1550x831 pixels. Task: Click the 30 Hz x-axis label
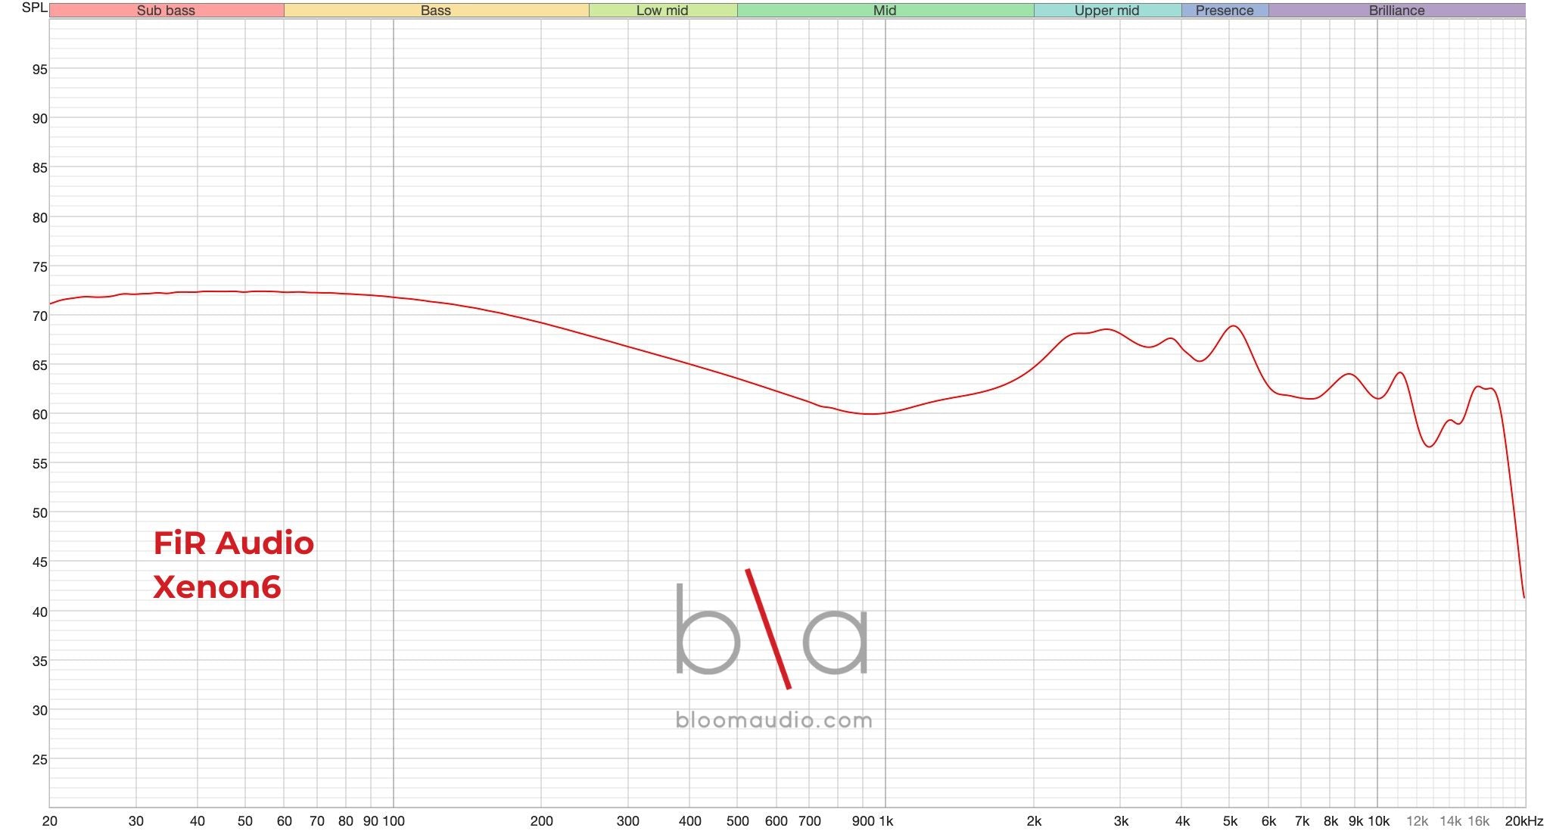click(x=136, y=821)
